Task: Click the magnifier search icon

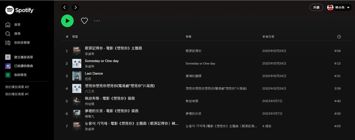Action: click(x=8, y=34)
